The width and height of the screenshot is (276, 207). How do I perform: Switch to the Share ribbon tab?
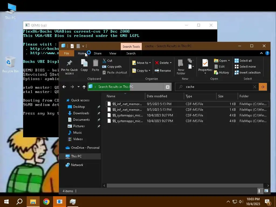point(98,53)
